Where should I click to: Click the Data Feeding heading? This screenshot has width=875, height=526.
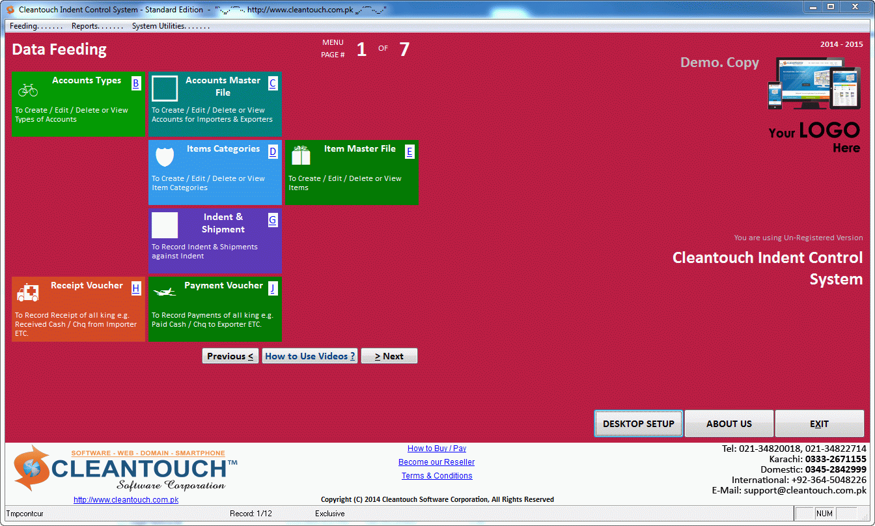point(59,49)
